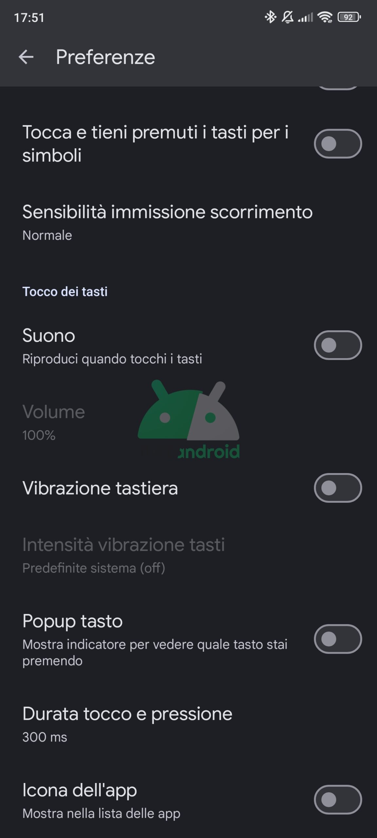The height and width of the screenshot is (838, 377).
Task: Enable the Vibrazione tastiera switch
Action: (x=338, y=488)
